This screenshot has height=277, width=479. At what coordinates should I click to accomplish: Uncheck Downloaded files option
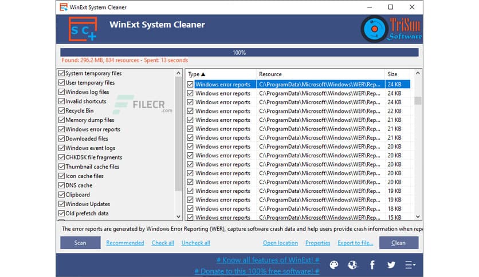tap(62, 138)
